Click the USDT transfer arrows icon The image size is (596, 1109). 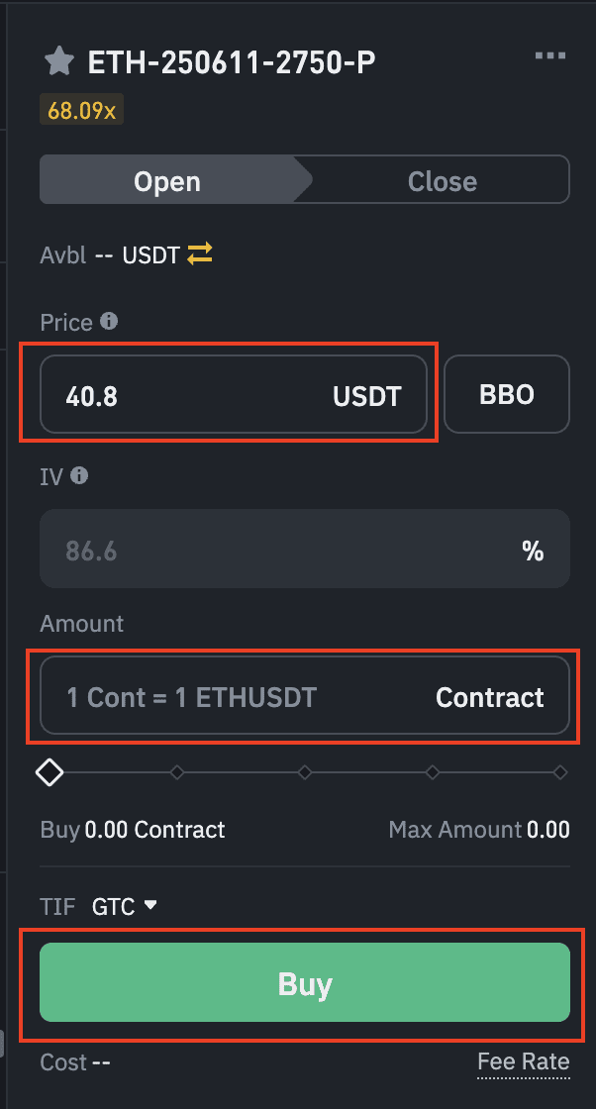point(200,255)
